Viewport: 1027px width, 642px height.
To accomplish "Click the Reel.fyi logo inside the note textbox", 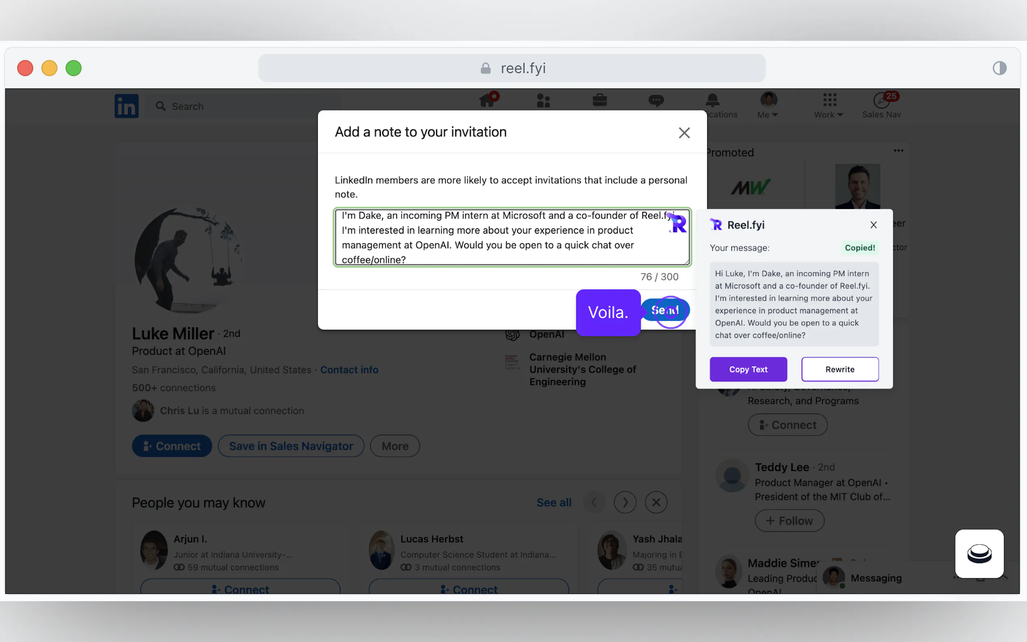I will 678,223.
